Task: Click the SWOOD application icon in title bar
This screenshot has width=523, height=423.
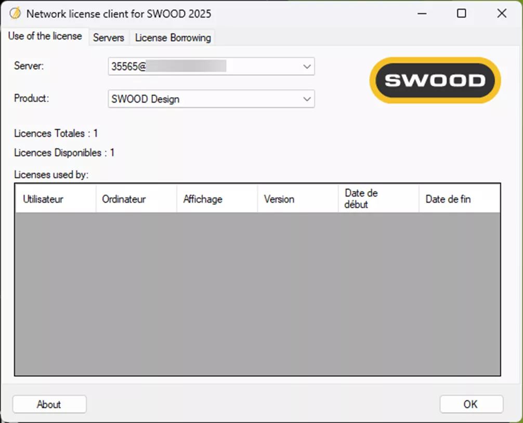Action: coord(16,13)
